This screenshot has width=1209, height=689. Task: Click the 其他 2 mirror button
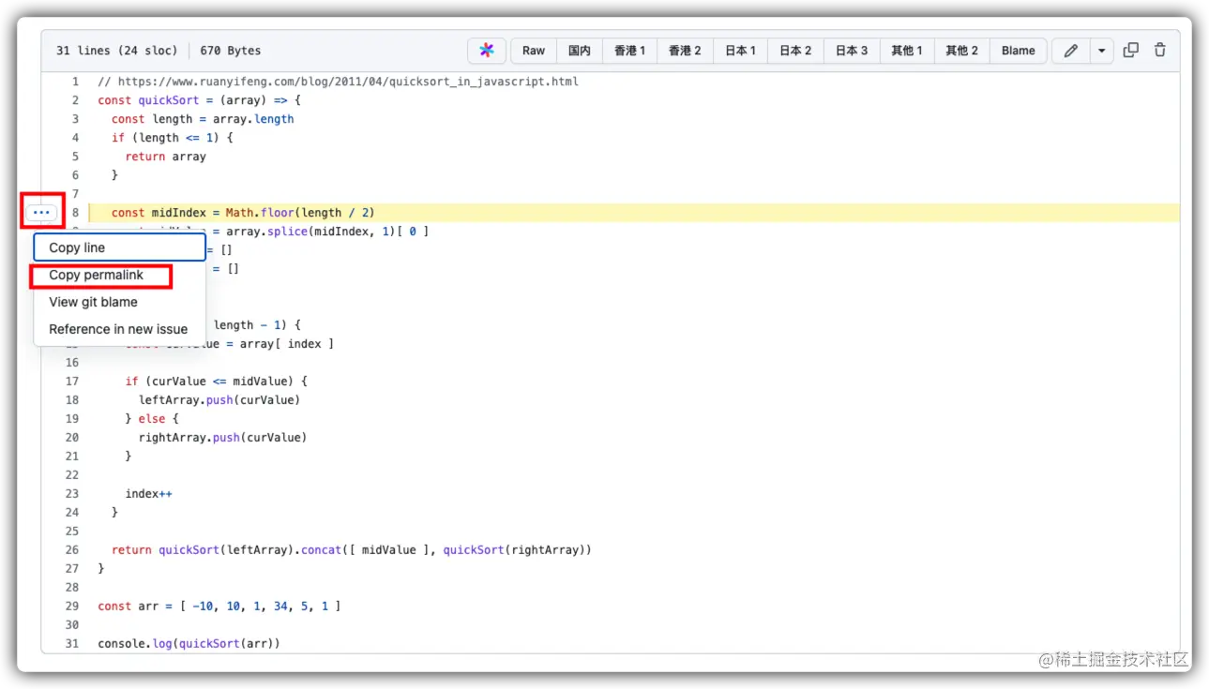[961, 51]
